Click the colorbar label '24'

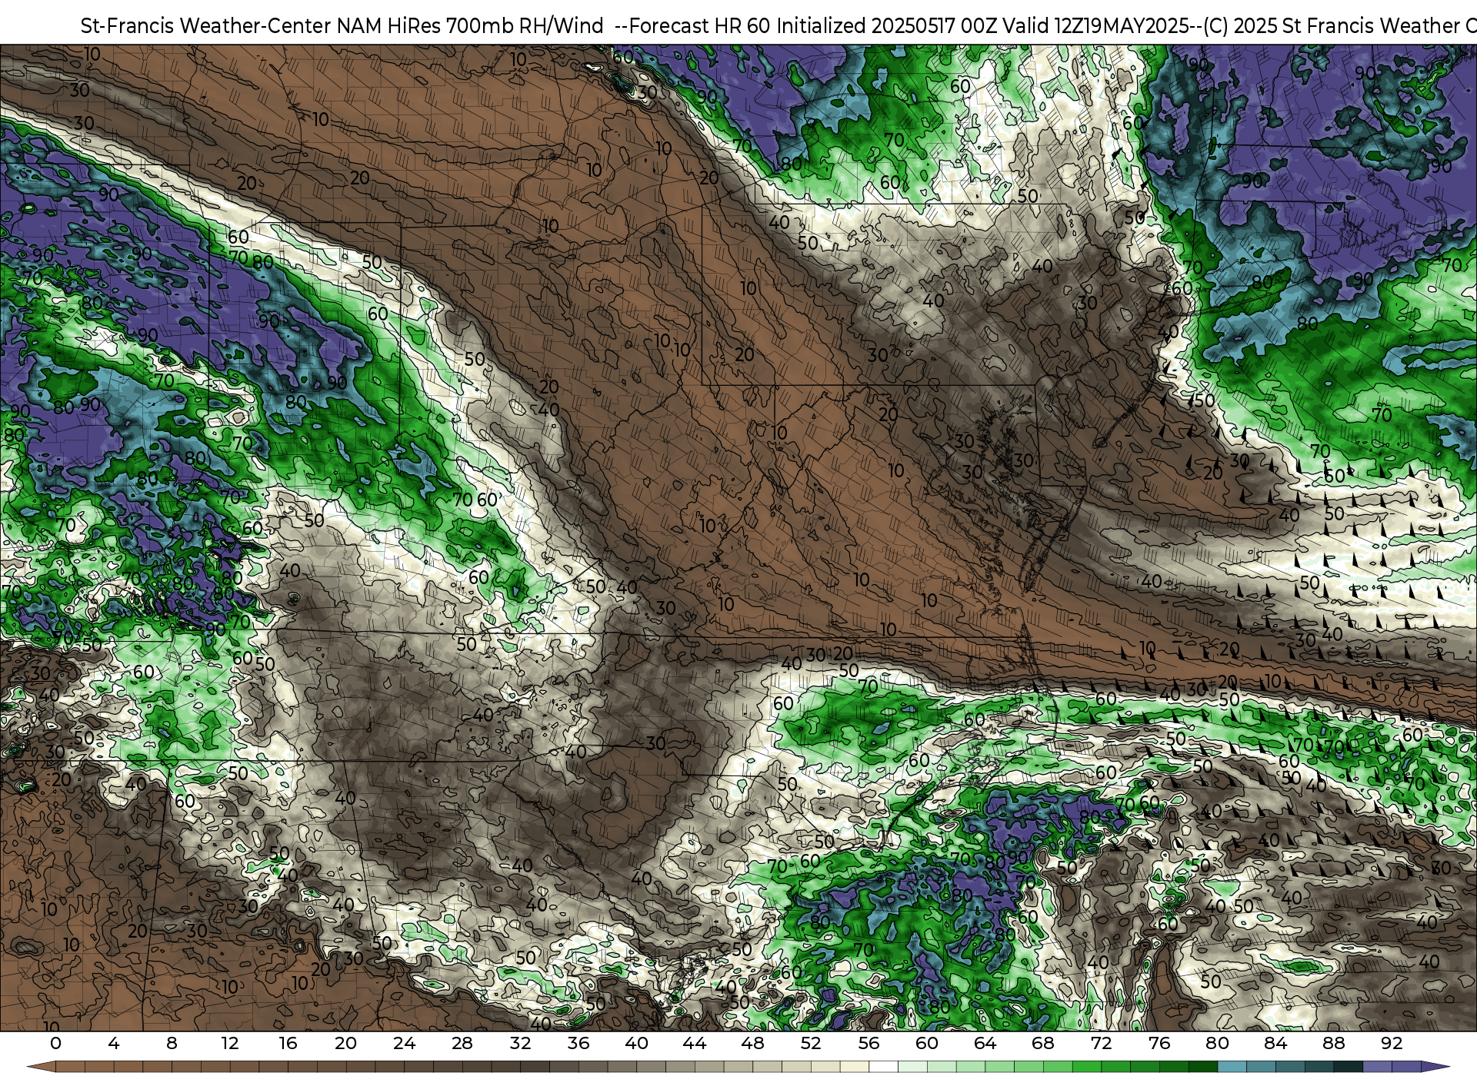404,1044
